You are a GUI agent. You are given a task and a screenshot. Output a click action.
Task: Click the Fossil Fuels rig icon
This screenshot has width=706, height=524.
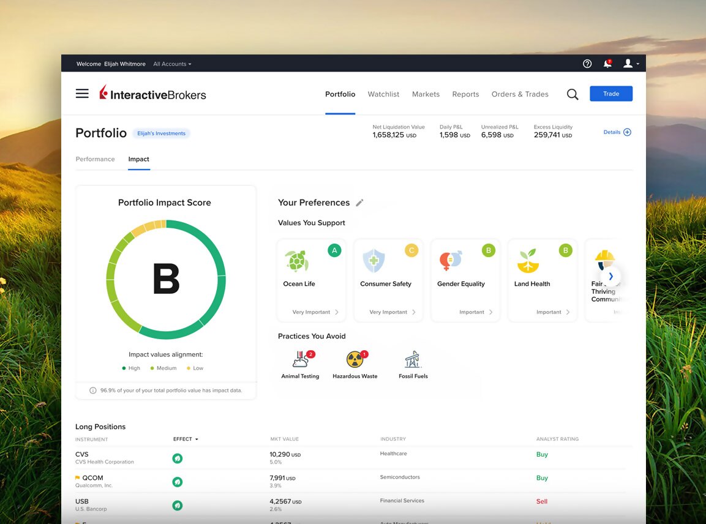click(412, 360)
